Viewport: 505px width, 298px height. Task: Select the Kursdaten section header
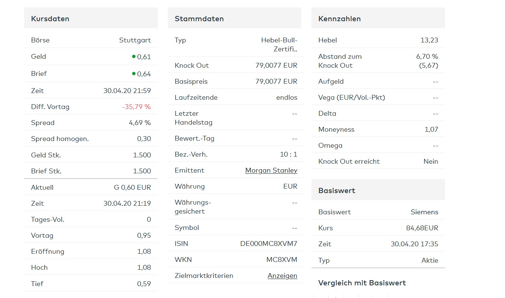click(x=50, y=19)
